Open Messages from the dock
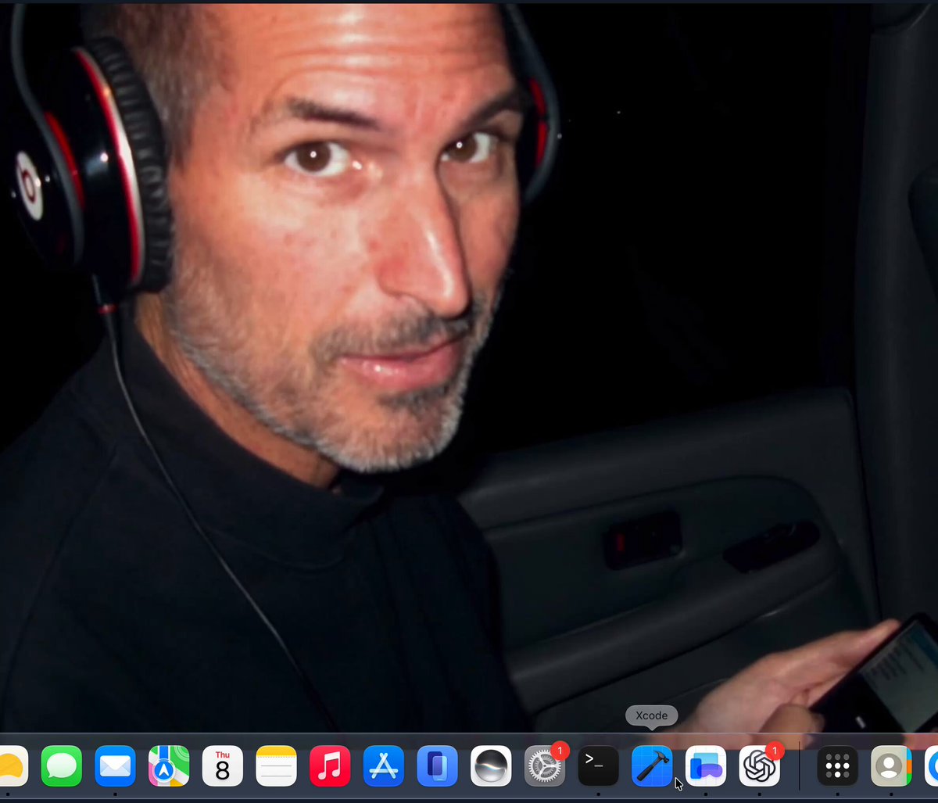 coord(61,765)
